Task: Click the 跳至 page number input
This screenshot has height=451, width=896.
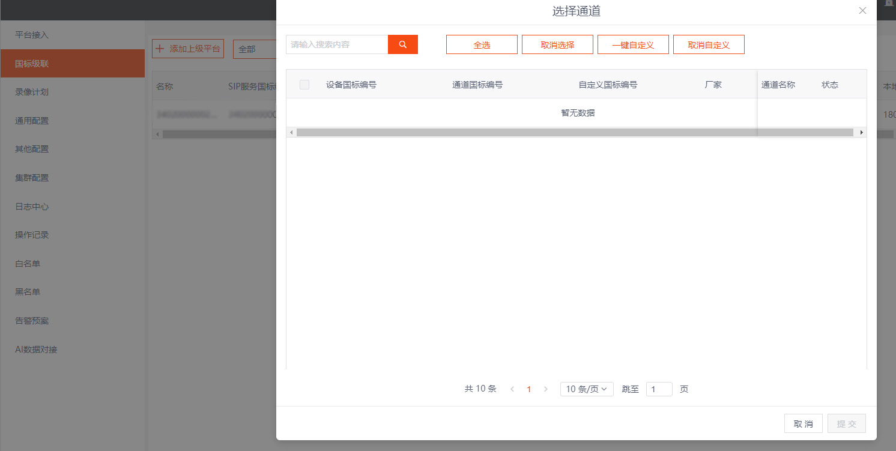Action: tap(659, 389)
